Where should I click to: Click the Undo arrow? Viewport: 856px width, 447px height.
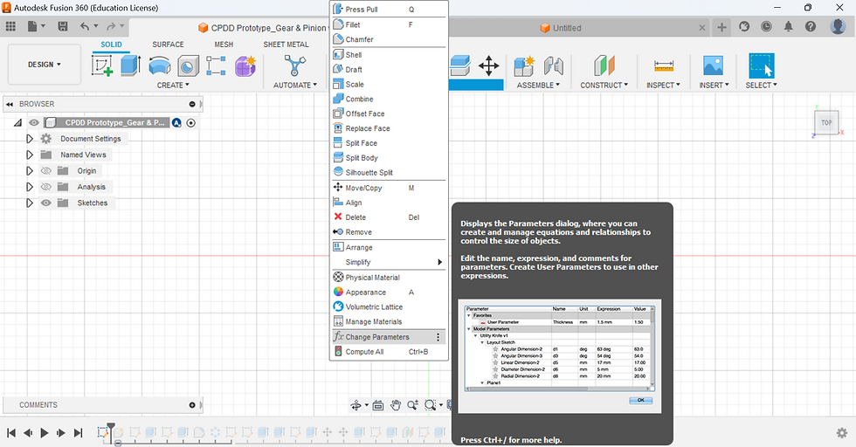point(85,26)
